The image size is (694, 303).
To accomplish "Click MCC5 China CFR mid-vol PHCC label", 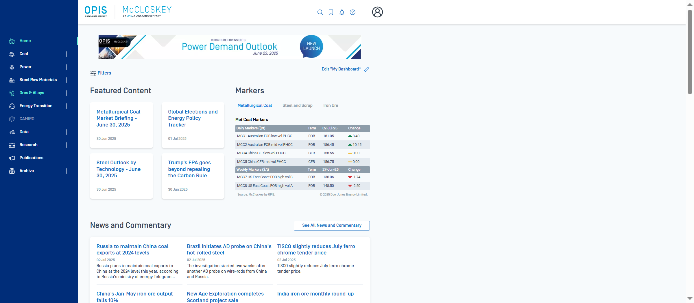I will coord(261,162).
